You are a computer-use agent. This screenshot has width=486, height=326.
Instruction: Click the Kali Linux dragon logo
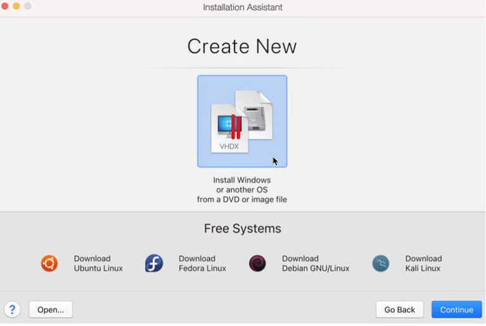pos(381,263)
